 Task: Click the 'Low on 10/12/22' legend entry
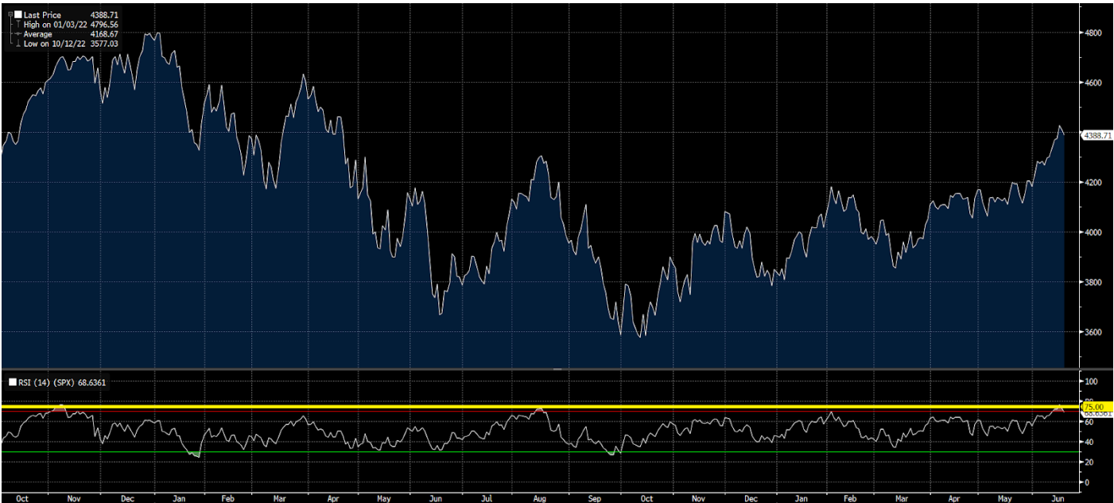pyautogui.click(x=53, y=44)
